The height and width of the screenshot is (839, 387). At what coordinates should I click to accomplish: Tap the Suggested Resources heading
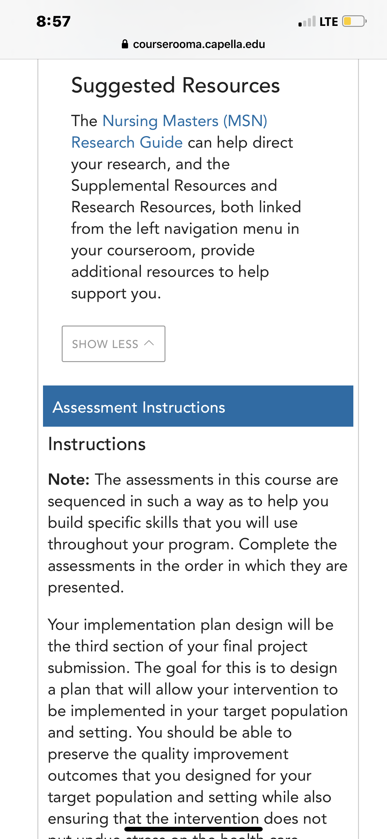point(176,85)
